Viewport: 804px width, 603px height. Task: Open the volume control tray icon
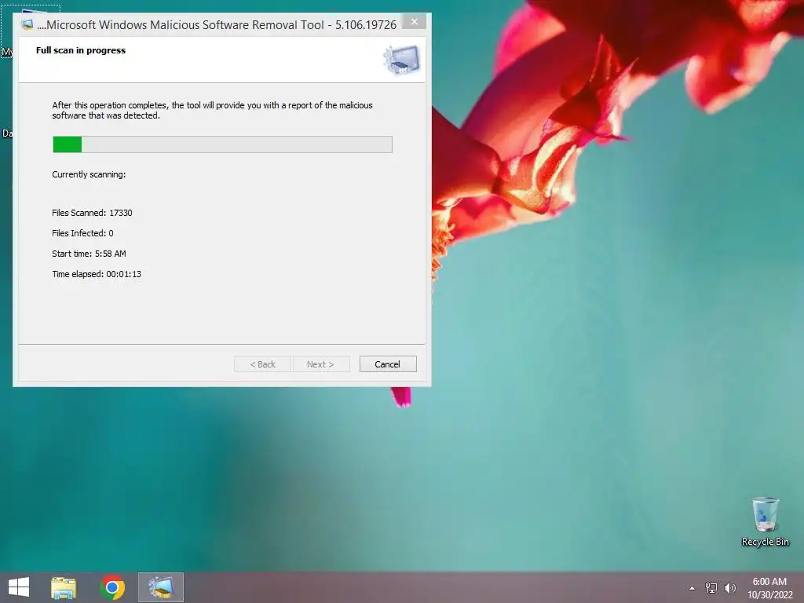pyautogui.click(x=730, y=588)
